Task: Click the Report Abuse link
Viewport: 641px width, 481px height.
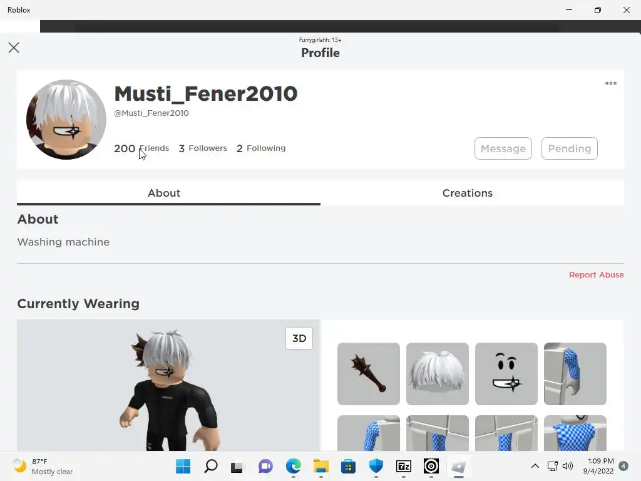Action: 597,275
